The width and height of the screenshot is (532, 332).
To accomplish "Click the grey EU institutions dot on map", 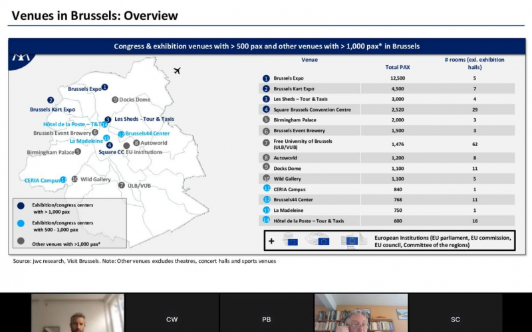I will coord(126,145).
